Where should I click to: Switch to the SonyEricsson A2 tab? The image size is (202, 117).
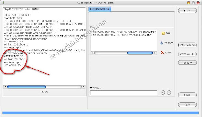[x=100, y=9]
